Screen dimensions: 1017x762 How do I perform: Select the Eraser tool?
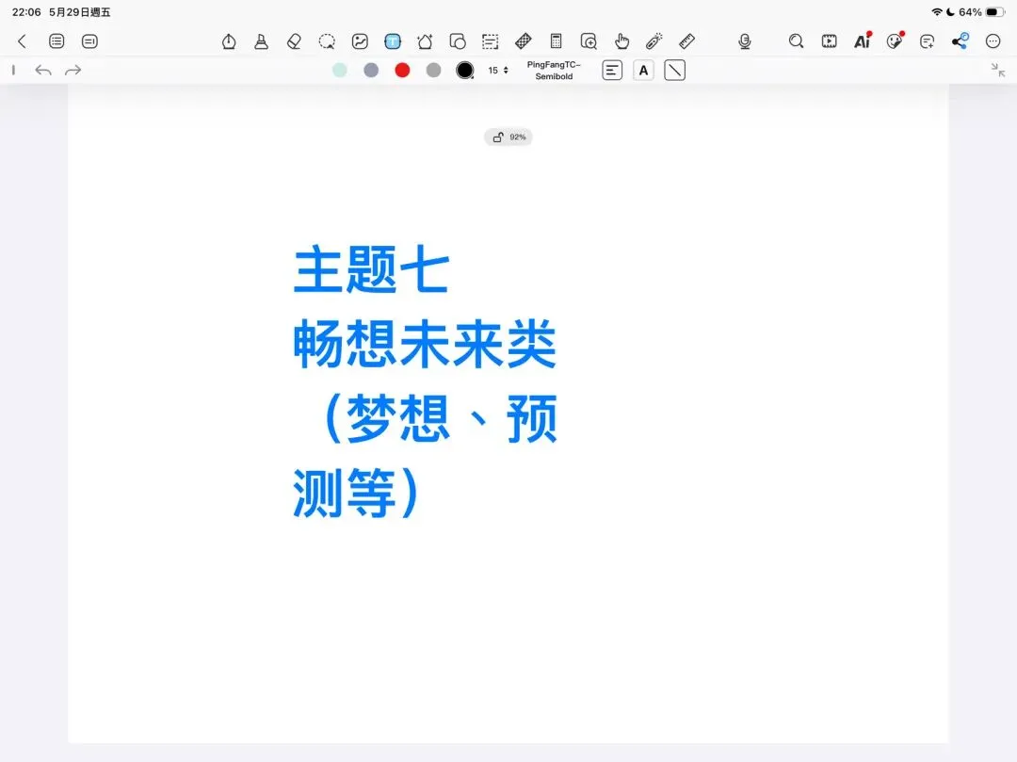(x=294, y=41)
